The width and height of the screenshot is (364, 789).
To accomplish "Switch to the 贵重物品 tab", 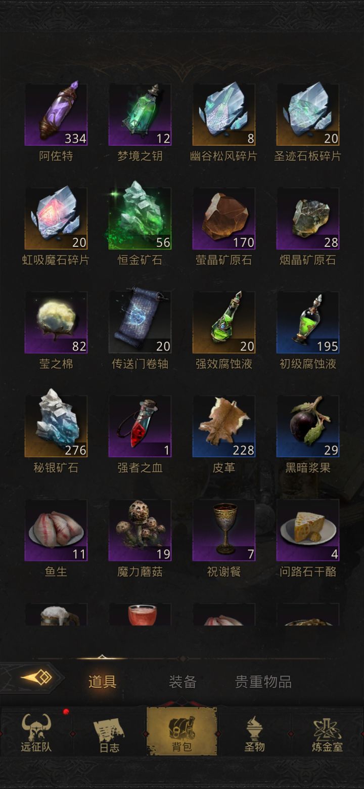I will [x=263, y=681].
